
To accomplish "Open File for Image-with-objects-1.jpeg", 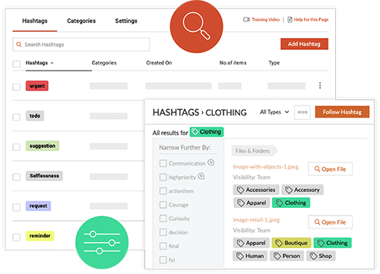I will click(330, 169).
